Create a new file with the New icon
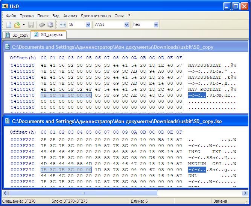251x206 pixels. (9, 25)
